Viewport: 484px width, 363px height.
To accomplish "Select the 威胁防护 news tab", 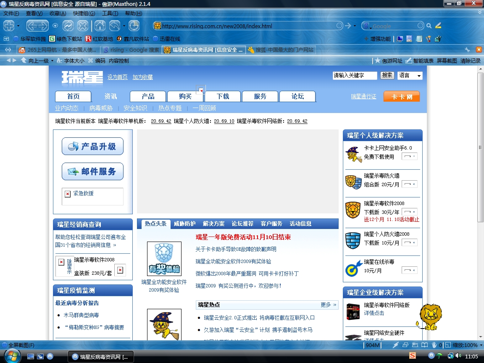I will point(184,224).
